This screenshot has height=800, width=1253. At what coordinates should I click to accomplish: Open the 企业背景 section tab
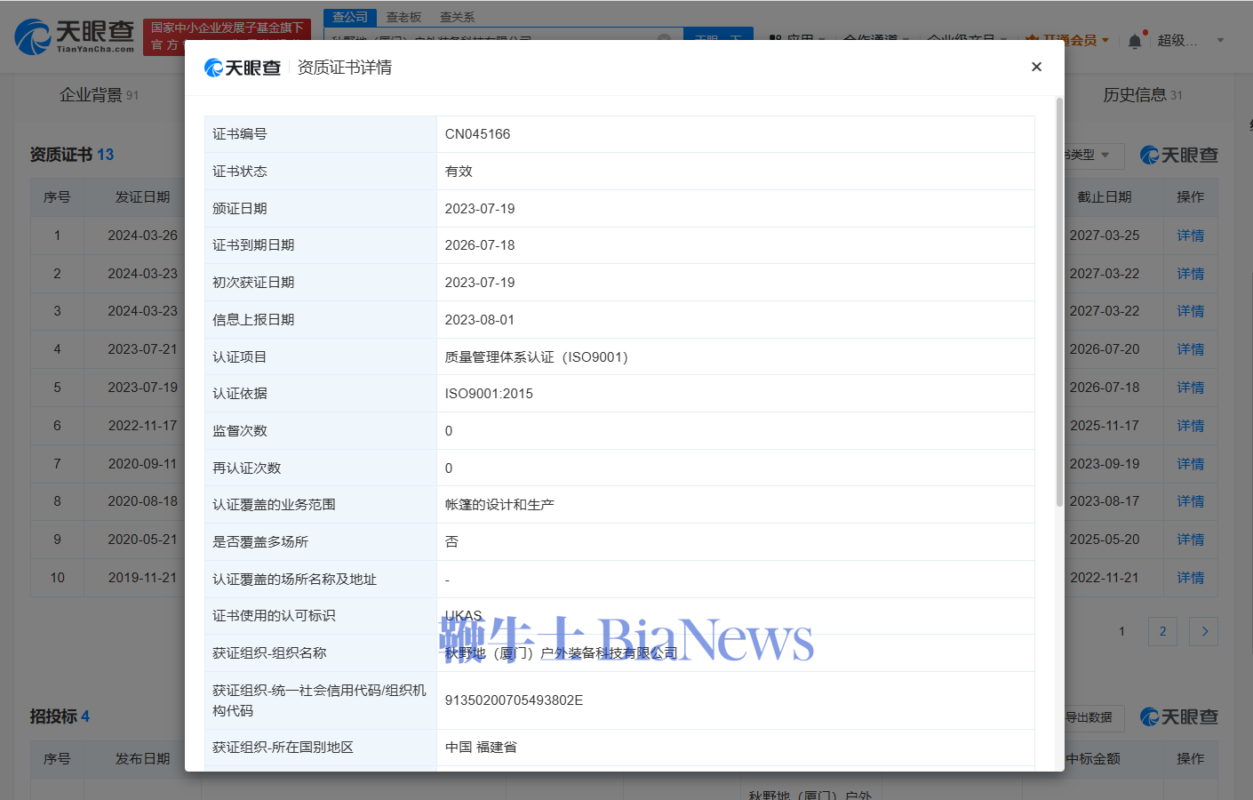tap(99, 95)
